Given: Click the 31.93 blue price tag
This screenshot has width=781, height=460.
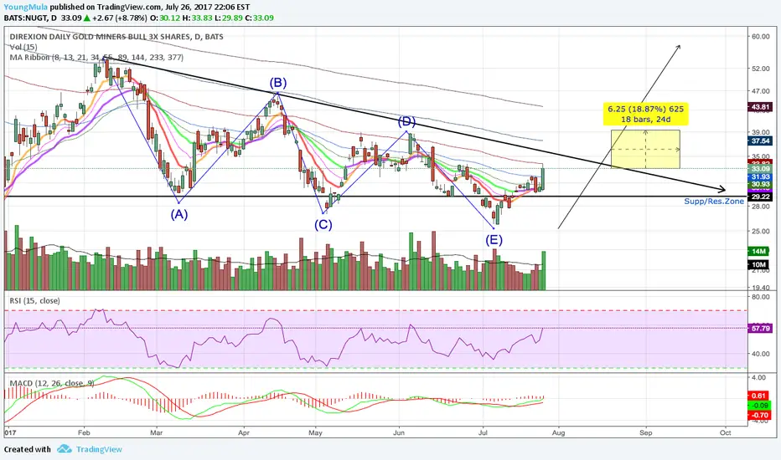Looking at the screenshot, I should pos(761,177).
